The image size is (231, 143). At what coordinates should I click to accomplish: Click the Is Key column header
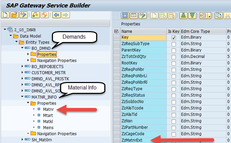point(173,31)
